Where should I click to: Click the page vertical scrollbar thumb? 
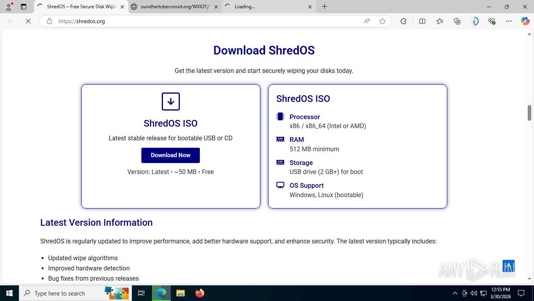click(529, 113)
